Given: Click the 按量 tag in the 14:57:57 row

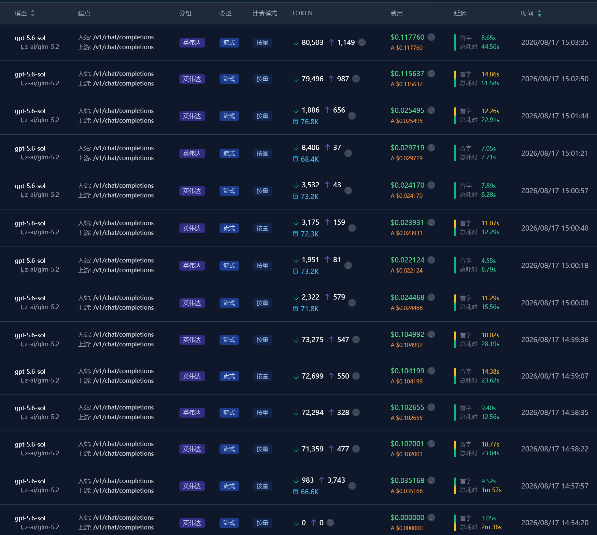Looking at the screenshot, I should (262, 486).
